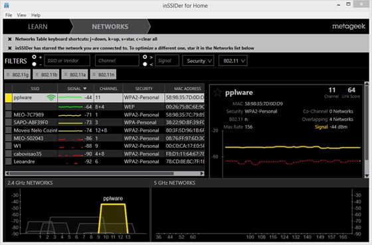Click the connected wifi icon beside pplware

(51, 97)
